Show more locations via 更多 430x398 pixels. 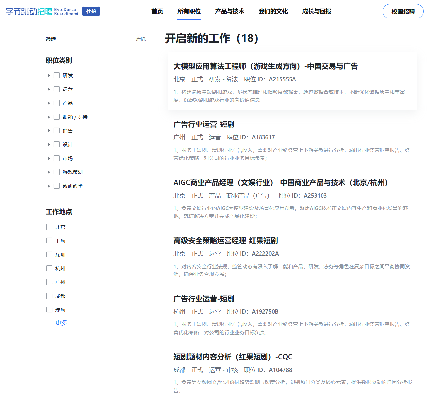[x=61, y=322]
